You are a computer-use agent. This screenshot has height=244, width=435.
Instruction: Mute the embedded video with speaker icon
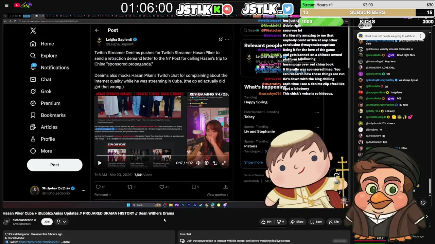point(198,163)
